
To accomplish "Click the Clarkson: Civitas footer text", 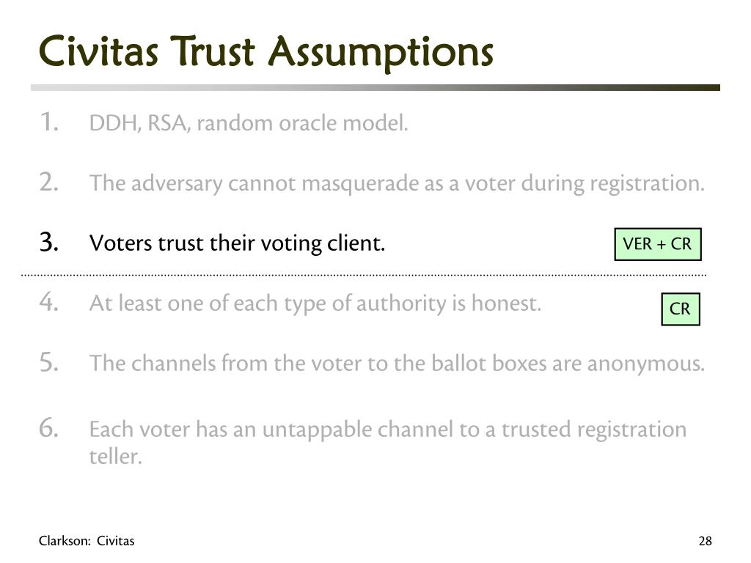I will [87, 541].
